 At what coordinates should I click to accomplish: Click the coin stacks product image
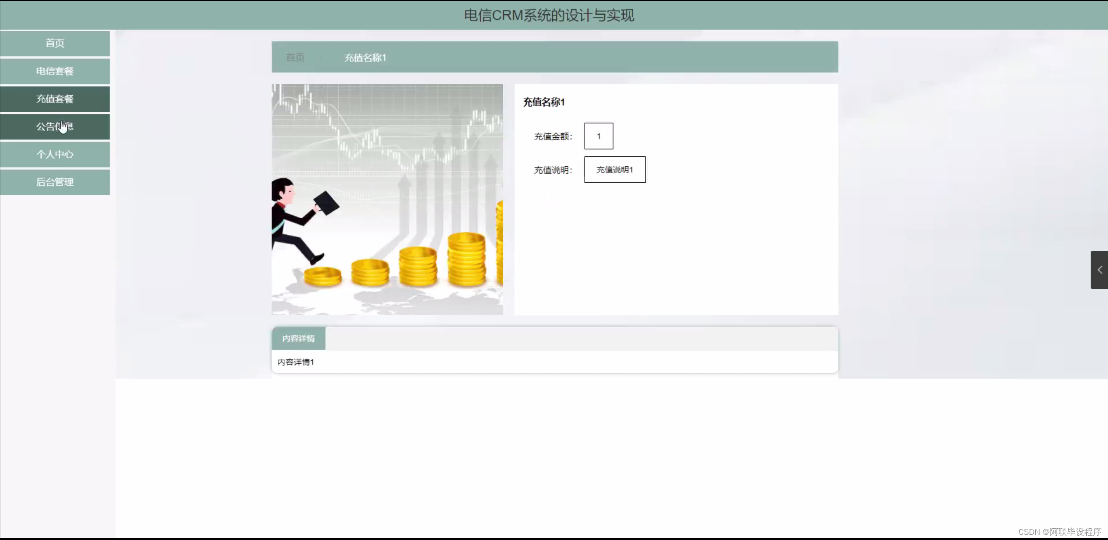tap(387, 200)
